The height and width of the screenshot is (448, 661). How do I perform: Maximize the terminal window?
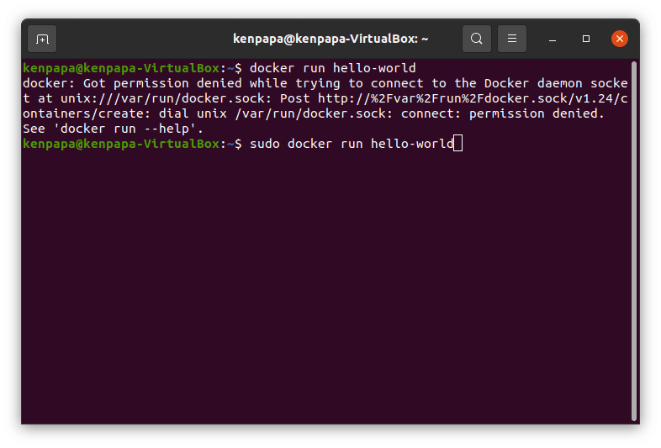tap(586, 39)
